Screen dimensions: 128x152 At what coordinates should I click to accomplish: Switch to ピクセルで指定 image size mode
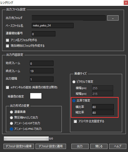click(74, 82)
